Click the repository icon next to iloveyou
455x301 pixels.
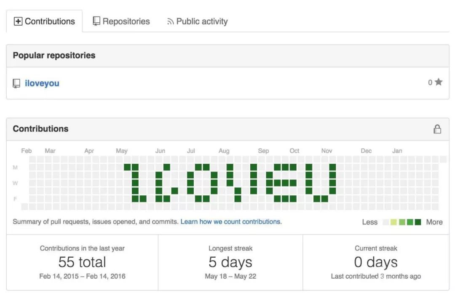16,83
